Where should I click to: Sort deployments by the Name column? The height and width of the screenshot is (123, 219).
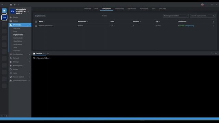41,22
